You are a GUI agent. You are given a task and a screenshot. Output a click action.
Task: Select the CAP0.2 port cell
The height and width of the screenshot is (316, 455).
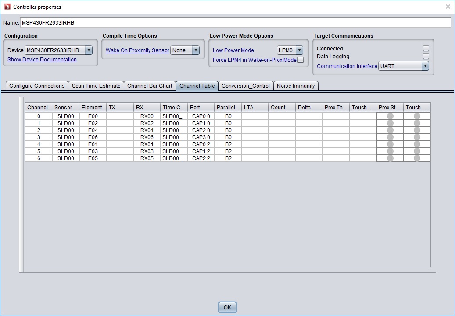tap(201, 144)
